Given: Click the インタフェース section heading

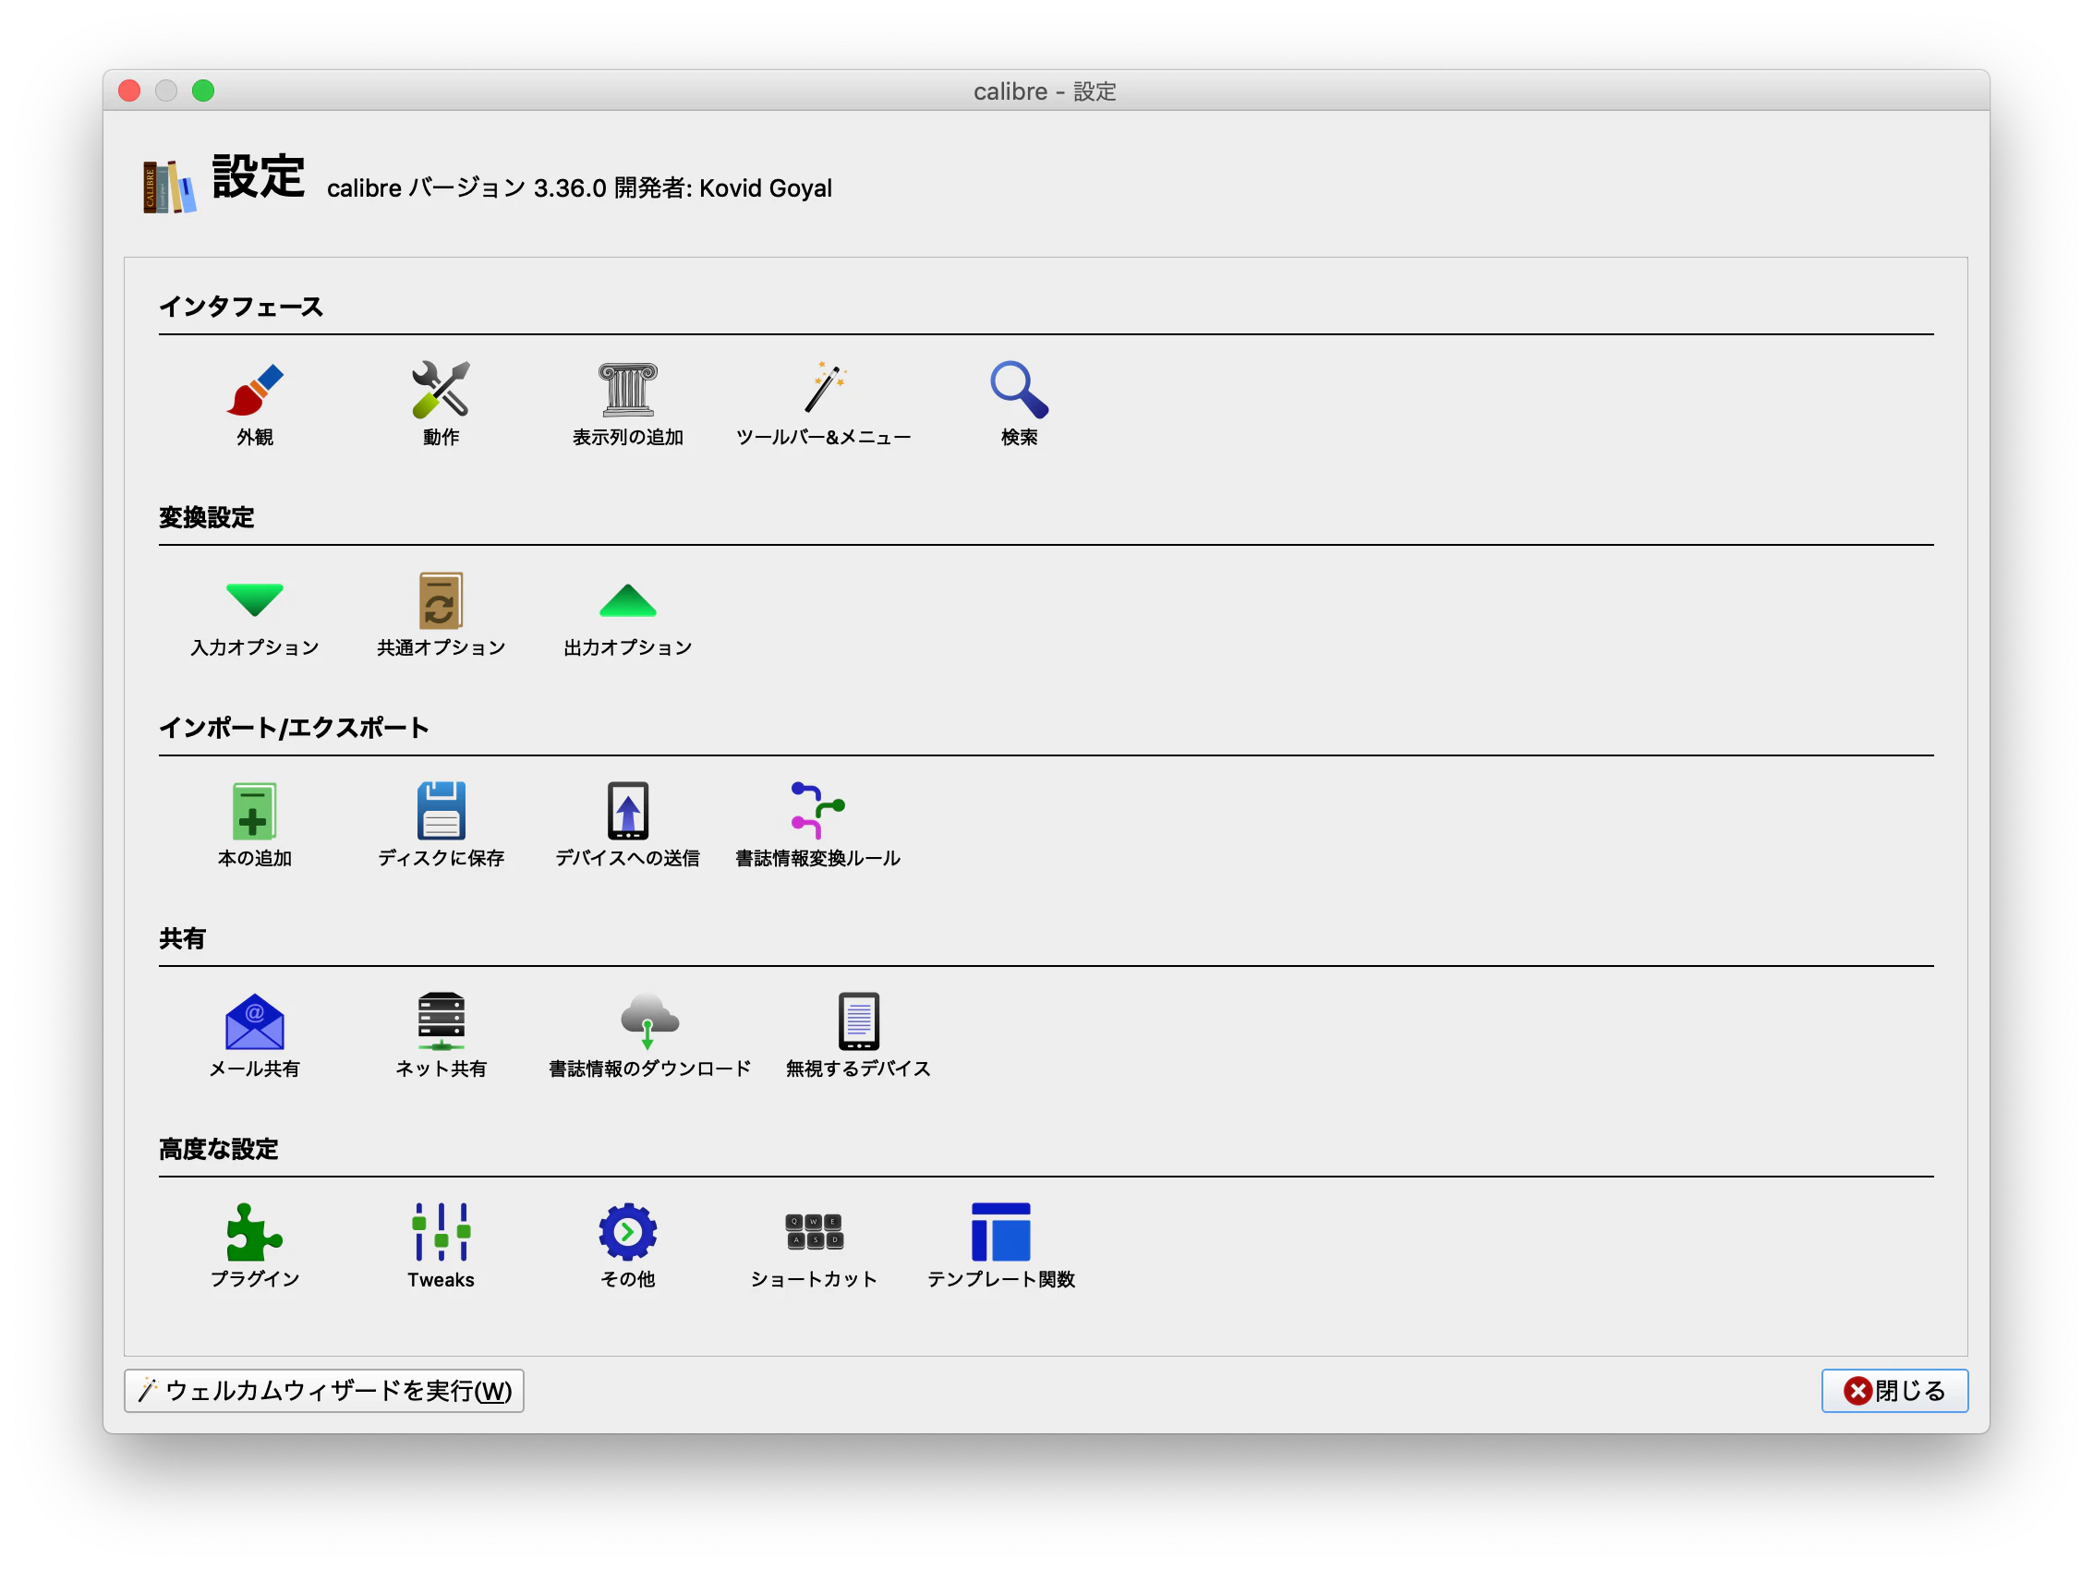Looking at the screenshot, I should point(241,307).
